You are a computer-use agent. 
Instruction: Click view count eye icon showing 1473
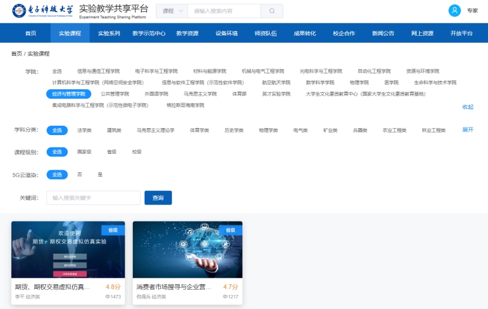pyautogui.click(x=108, y=297)
